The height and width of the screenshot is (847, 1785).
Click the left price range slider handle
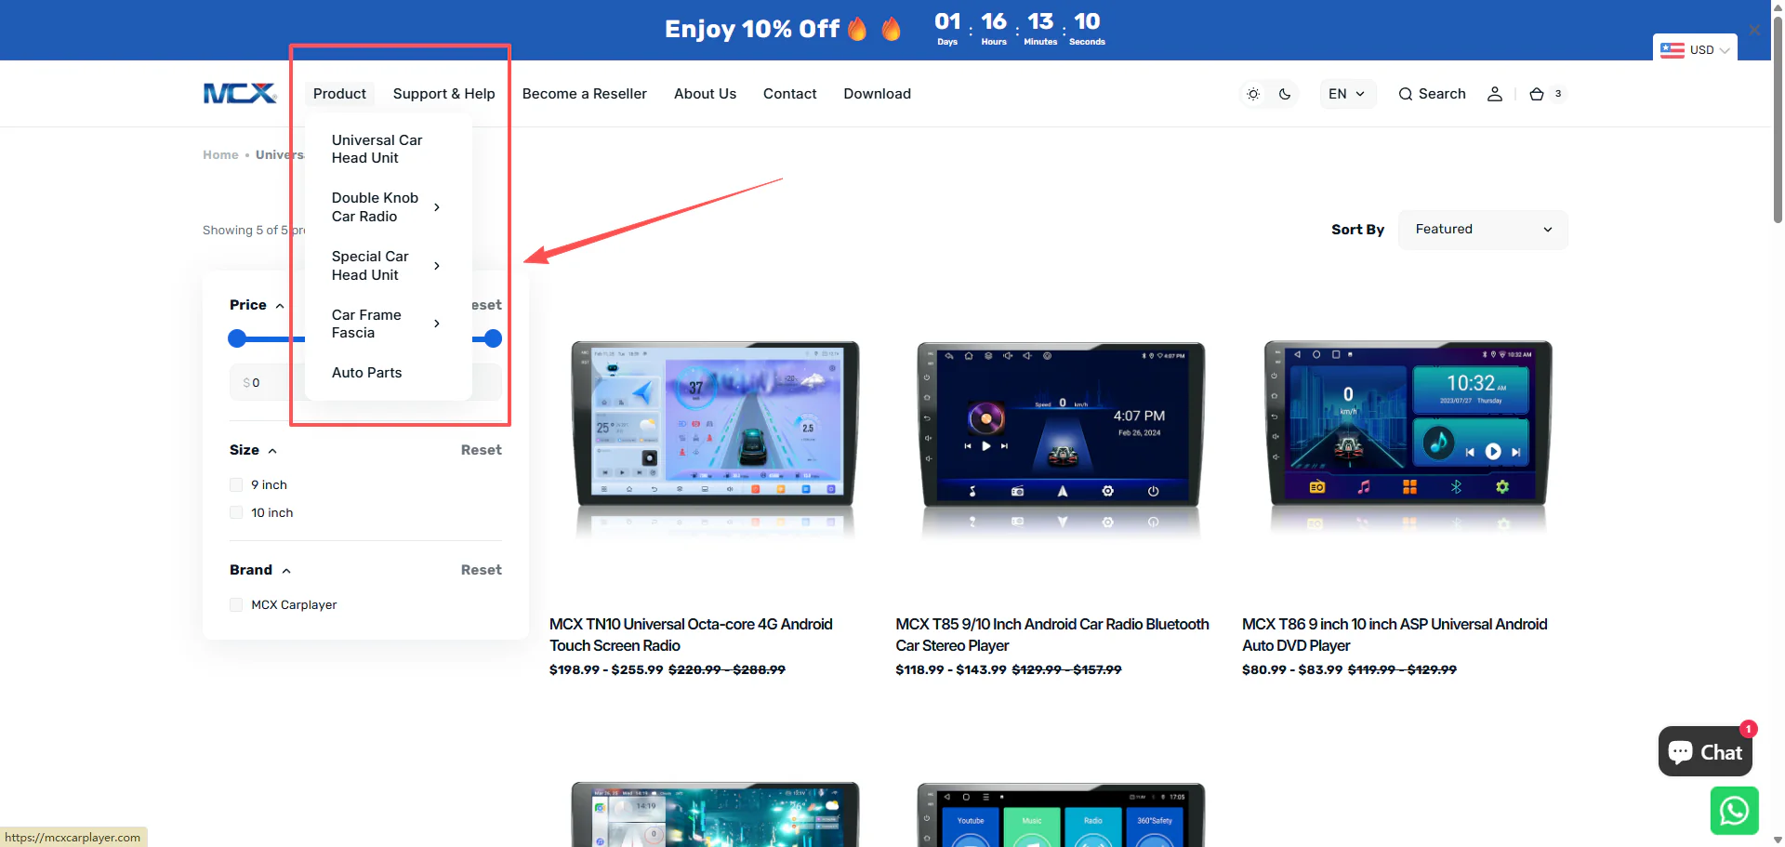point(237,338)
